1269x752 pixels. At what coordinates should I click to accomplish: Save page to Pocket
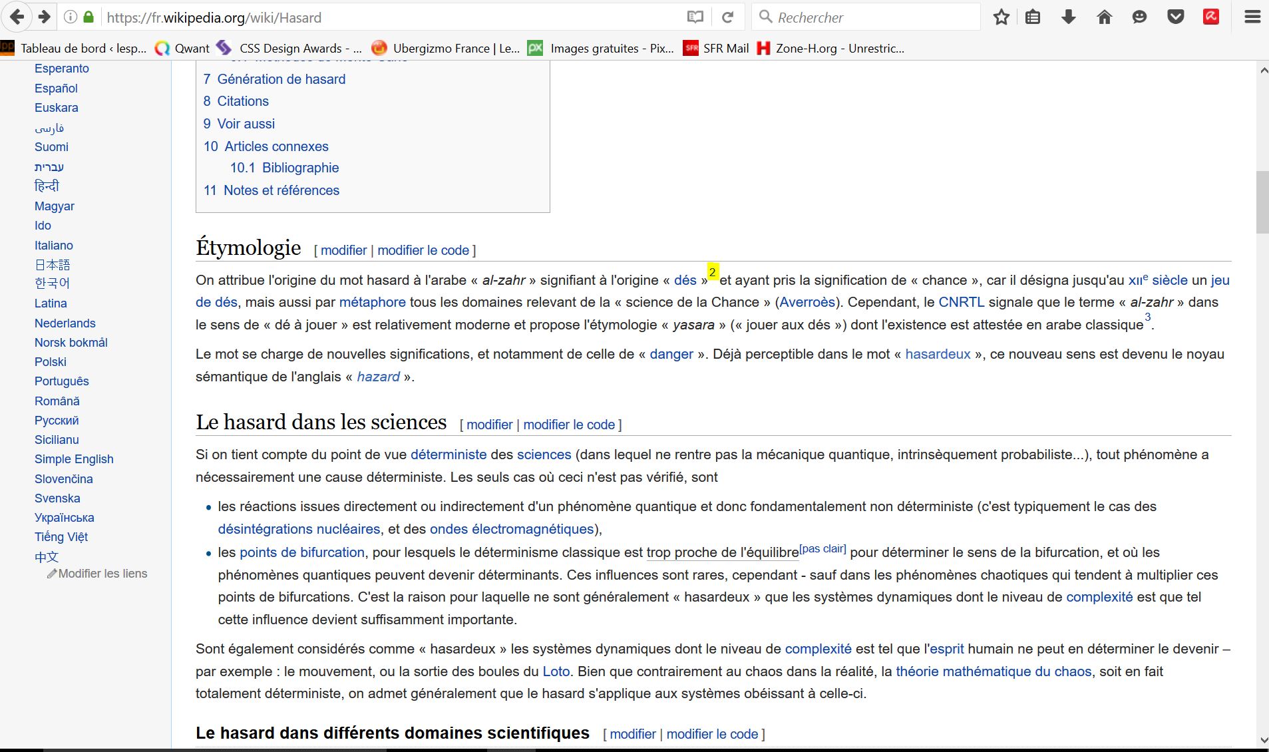[1176, 17]
